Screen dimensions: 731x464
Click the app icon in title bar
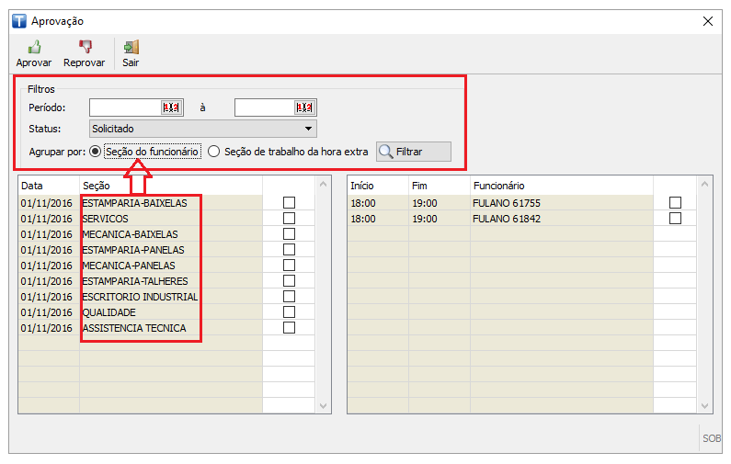(x=19, y=20)
